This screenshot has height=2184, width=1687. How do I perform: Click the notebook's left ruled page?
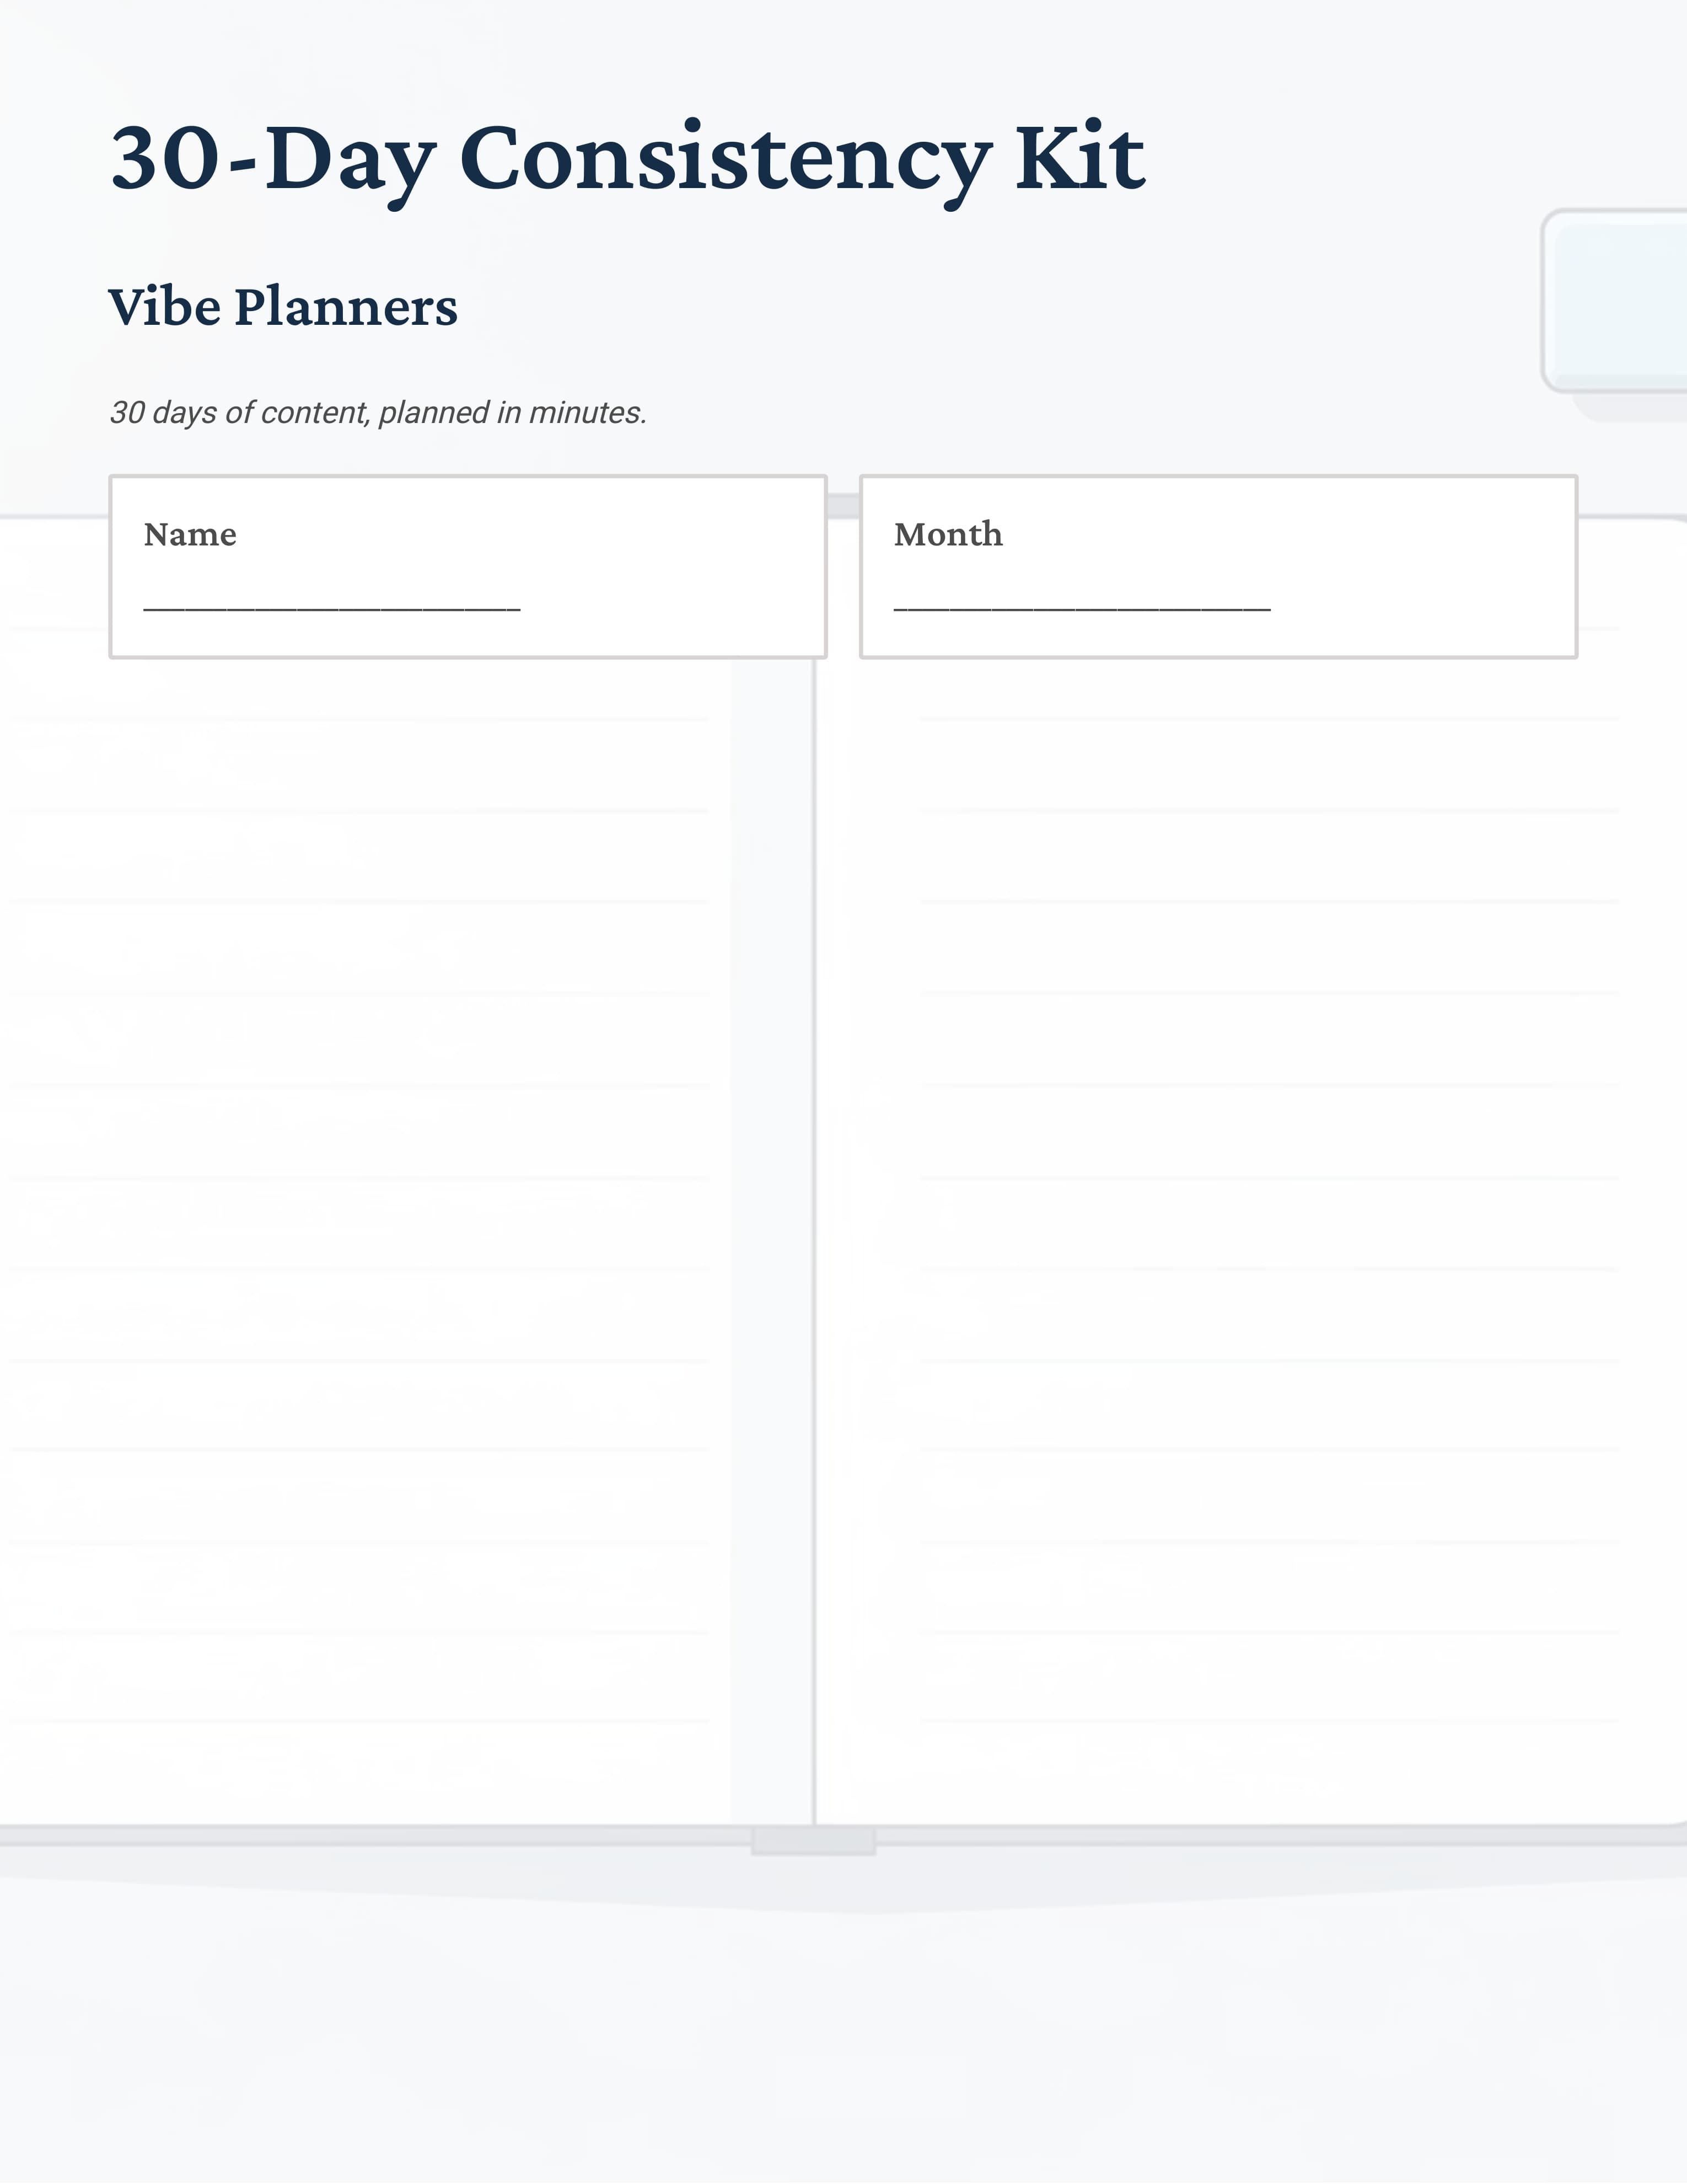click(360, 1200)
